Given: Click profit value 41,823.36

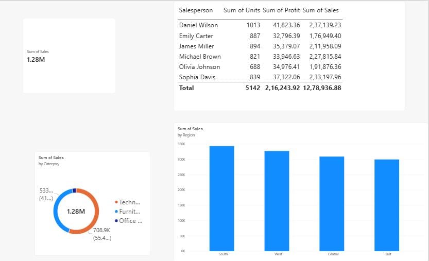Looking at the screenshot, I should [286, 25].
